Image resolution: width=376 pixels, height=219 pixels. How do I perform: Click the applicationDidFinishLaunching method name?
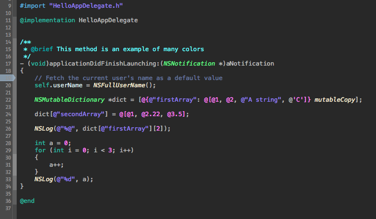(x=103, y=64)
